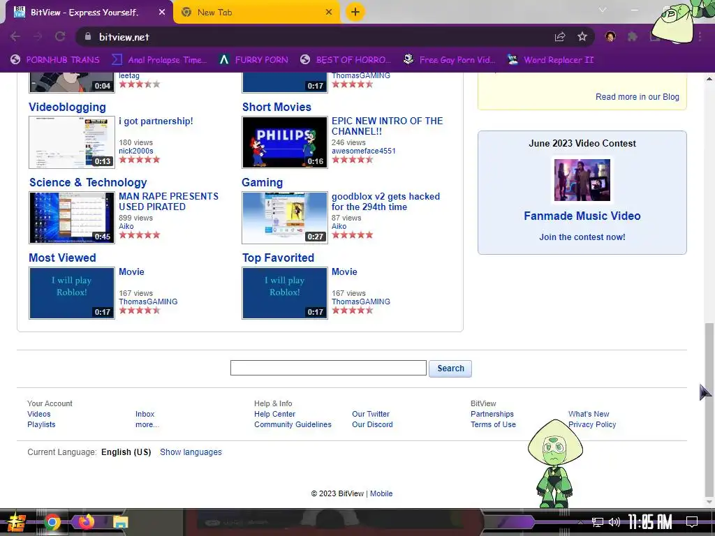The image size is (715, 536).
Task: Open Chrome from the taskbar
Action: 52,522
